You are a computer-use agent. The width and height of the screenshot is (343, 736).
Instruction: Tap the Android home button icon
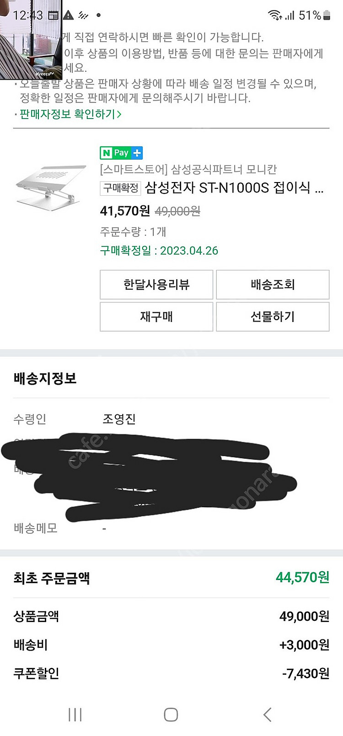pyautogui.click(x=171, y=715)
